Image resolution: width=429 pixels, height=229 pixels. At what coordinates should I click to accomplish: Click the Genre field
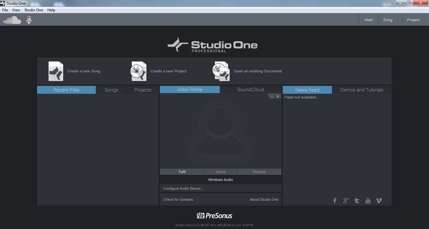220,172
